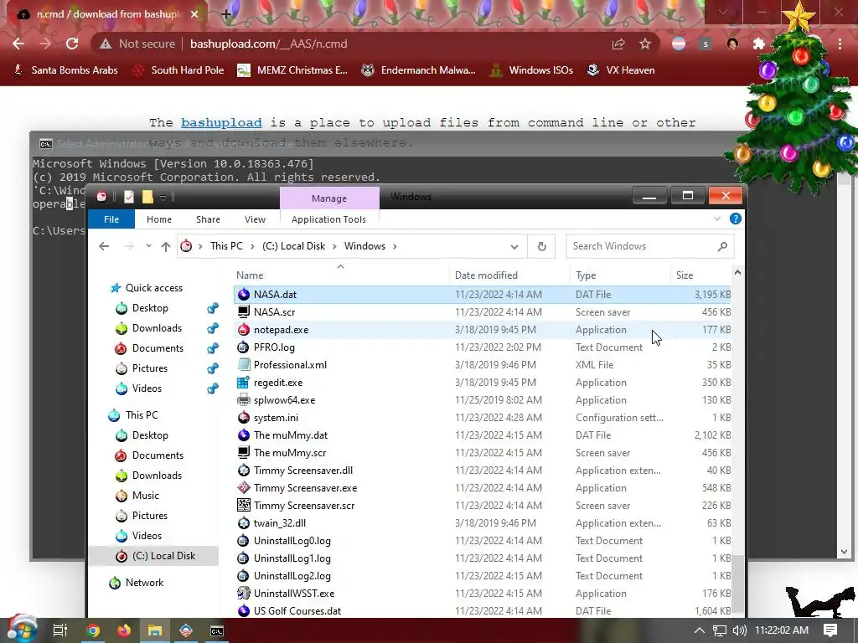Select This PC in navigation pane

[x=142, y=415]
